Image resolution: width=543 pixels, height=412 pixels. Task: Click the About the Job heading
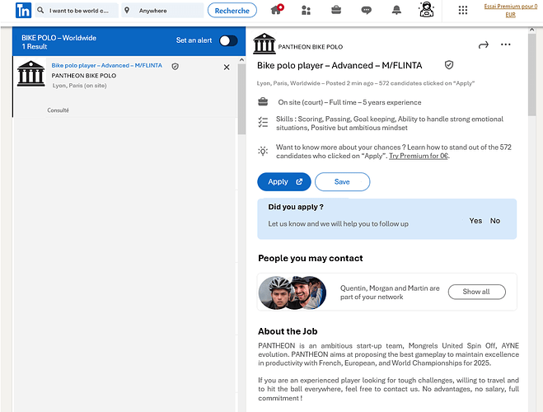(288, 332)
